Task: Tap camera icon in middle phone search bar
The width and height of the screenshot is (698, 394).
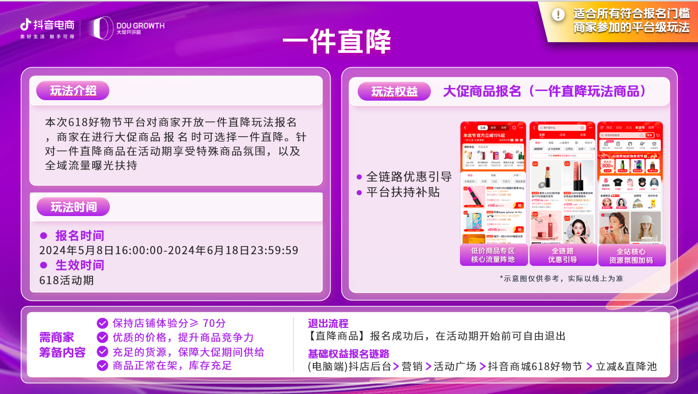Action: (582, 128)
